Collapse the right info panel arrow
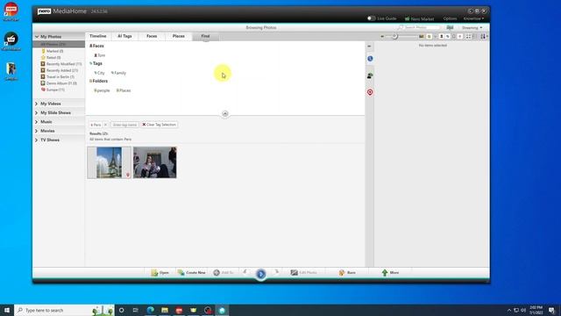Screen dimensions: 561x316 coord(370,47)
